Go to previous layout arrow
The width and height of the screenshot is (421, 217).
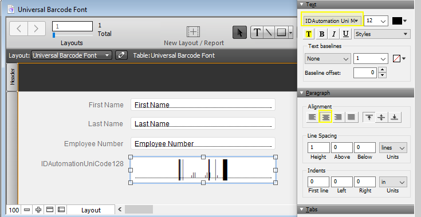[x=19, y=29]
